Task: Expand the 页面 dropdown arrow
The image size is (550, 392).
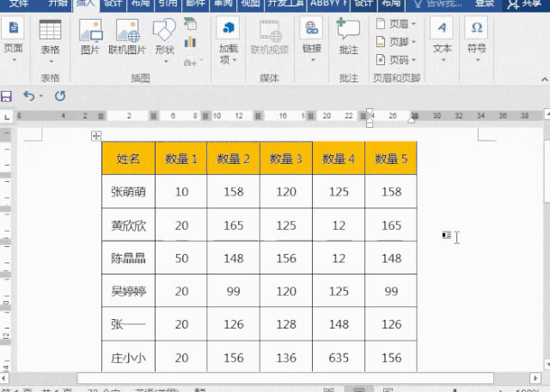Action: 15,60
